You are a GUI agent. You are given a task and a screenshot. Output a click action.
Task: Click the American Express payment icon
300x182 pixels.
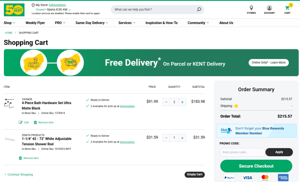pos(283,178)
